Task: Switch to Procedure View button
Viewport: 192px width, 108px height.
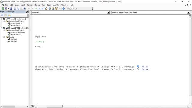Action: pos(31,106)
